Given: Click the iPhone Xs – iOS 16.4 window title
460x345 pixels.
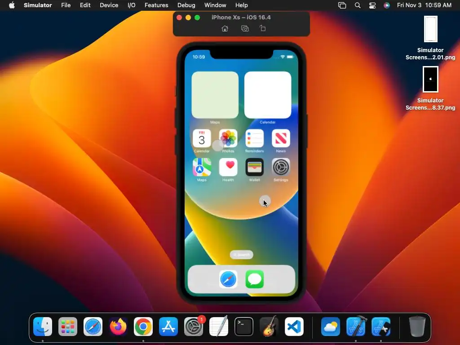Looking at the screenshot, I should click(241, 18).
